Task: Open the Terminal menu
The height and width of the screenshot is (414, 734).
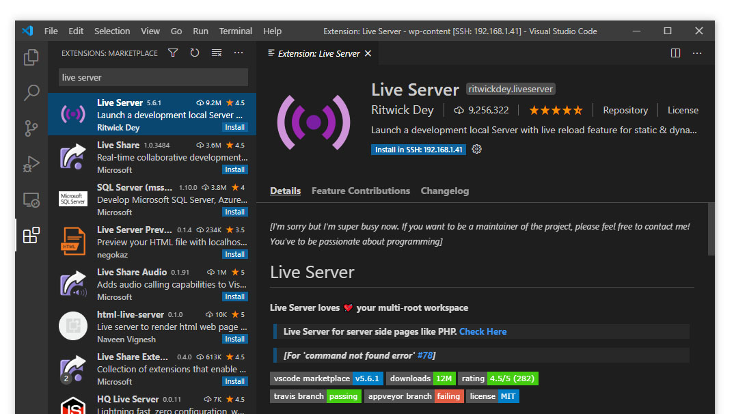Action: (236, 31)
